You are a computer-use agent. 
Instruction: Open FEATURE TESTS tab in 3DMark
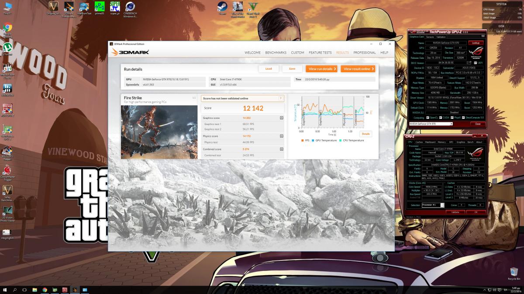(x=321, y=53)
